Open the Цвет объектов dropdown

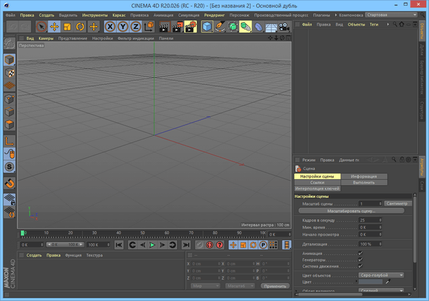coord(381,275)
